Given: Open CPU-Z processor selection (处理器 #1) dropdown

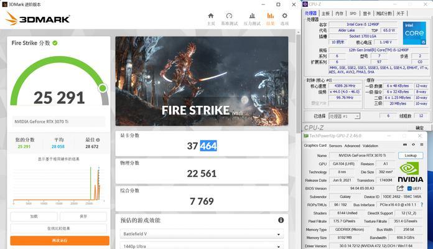Looking at the screenshot, I should (x=345, y=116).
